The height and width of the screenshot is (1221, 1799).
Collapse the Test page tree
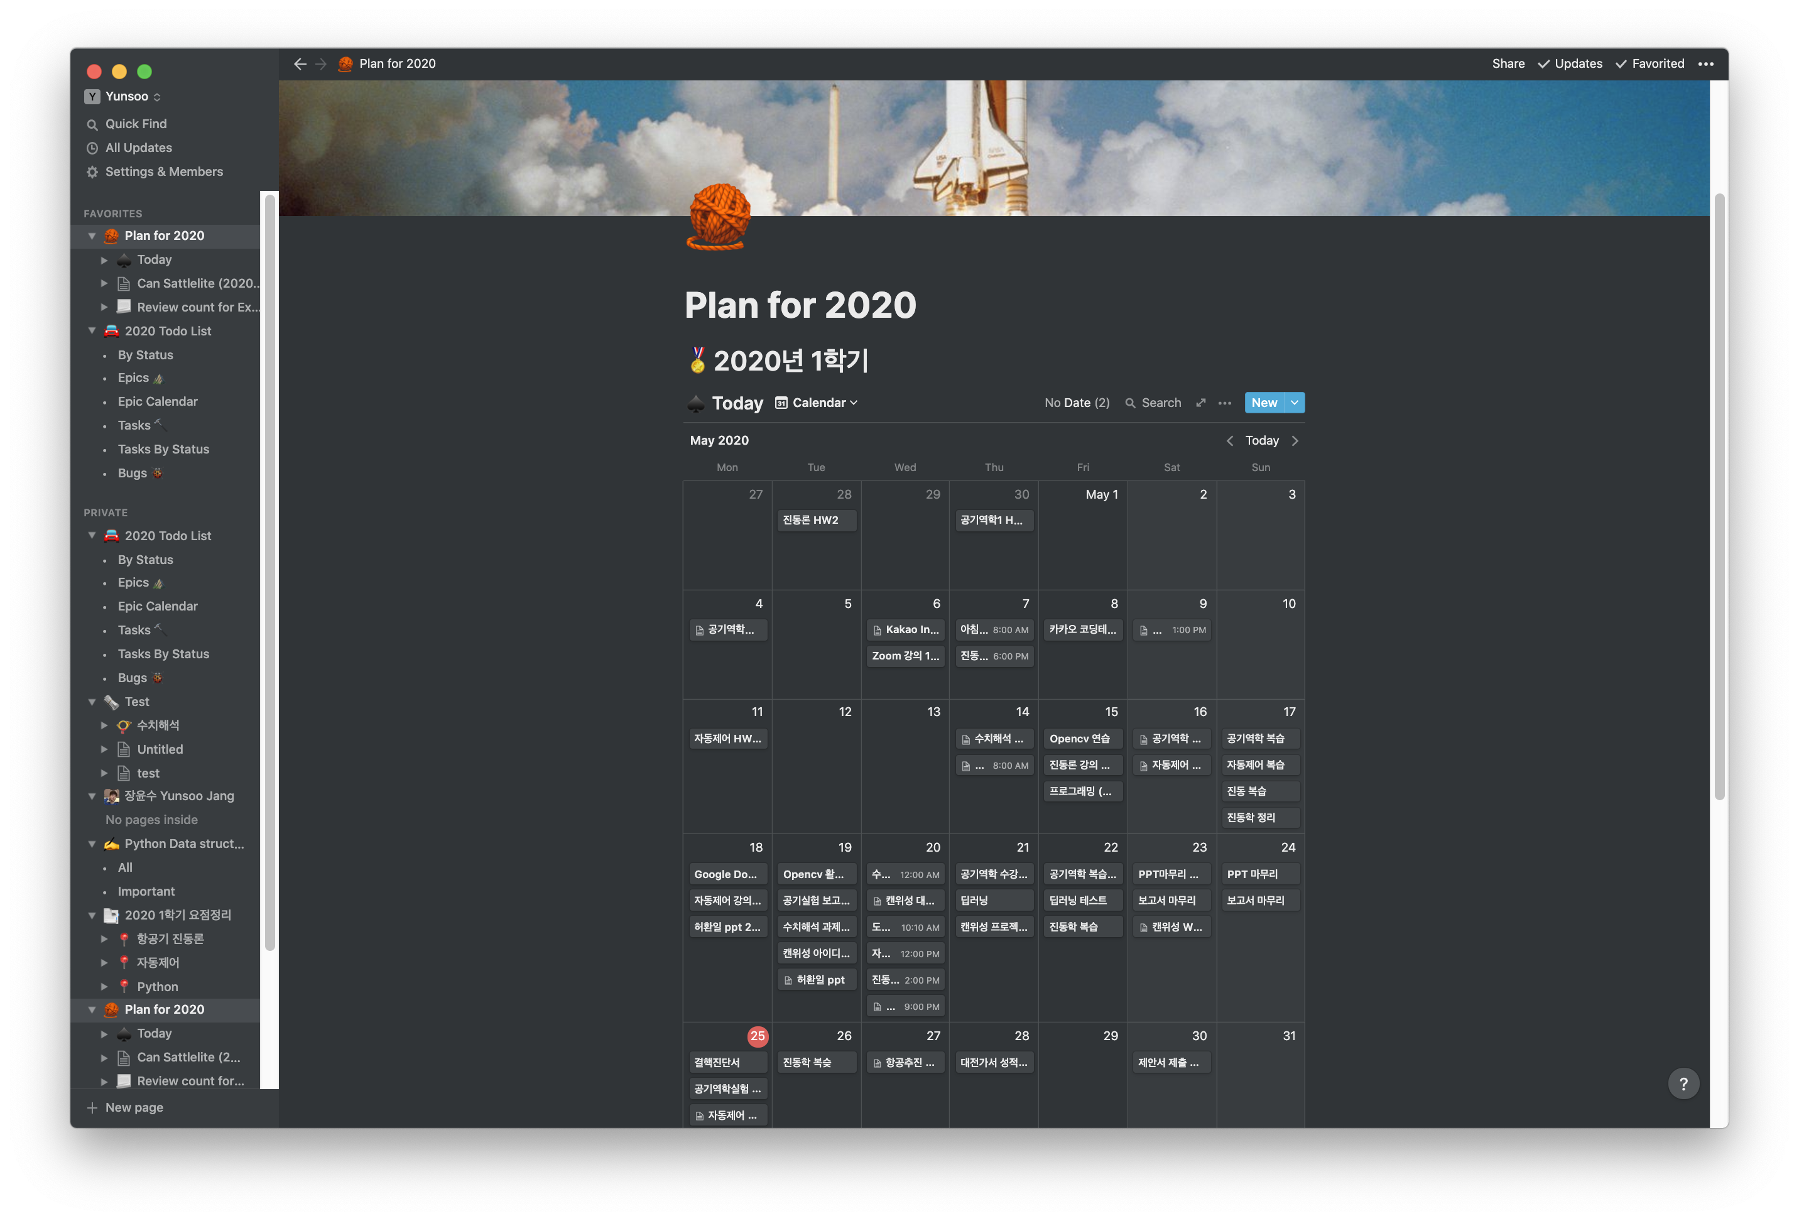pyautogui.click(x=92, y=702)
